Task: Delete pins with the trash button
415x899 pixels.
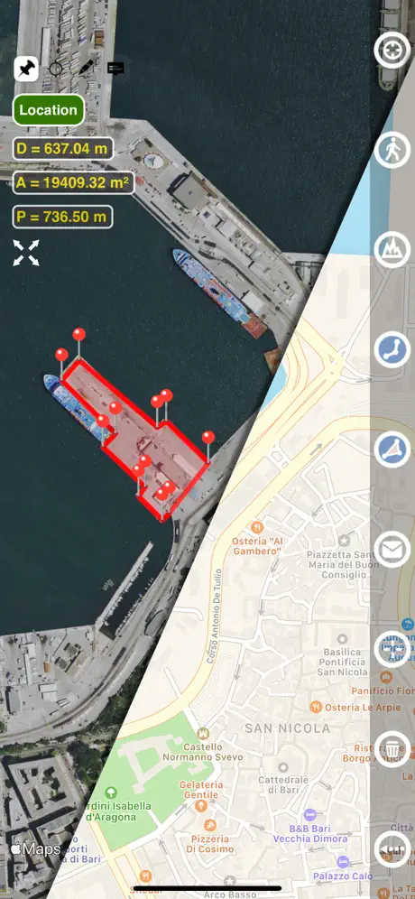Action: (392, 749)
